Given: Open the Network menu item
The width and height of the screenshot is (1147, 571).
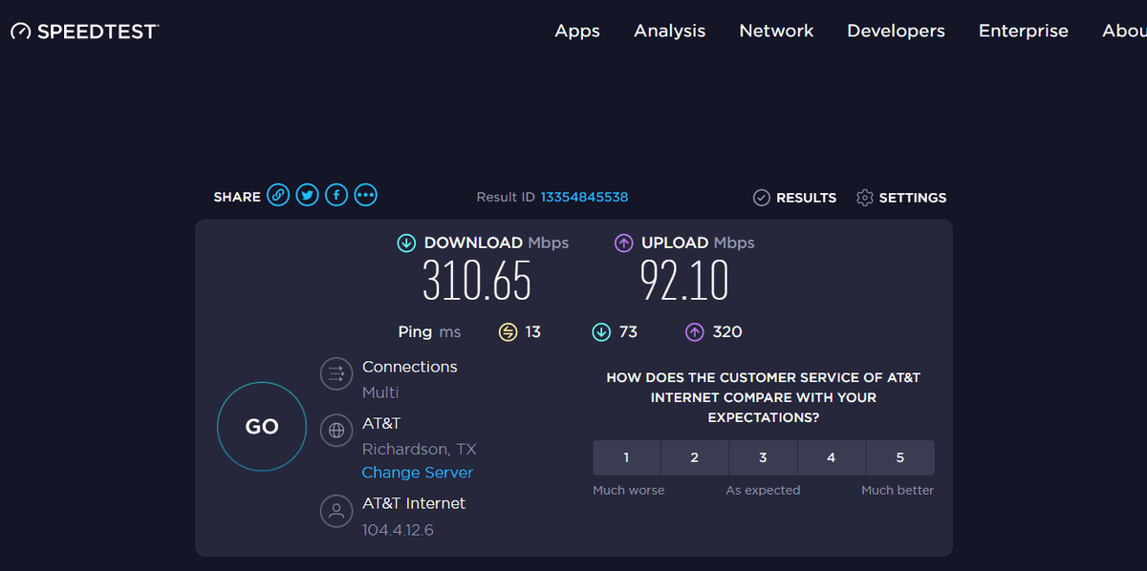Looking at the screenshot, I should (776, 31).
